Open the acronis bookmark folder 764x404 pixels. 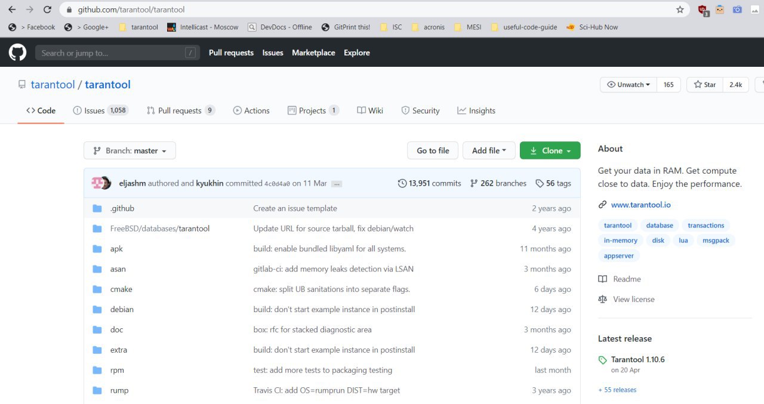[427, 27]
